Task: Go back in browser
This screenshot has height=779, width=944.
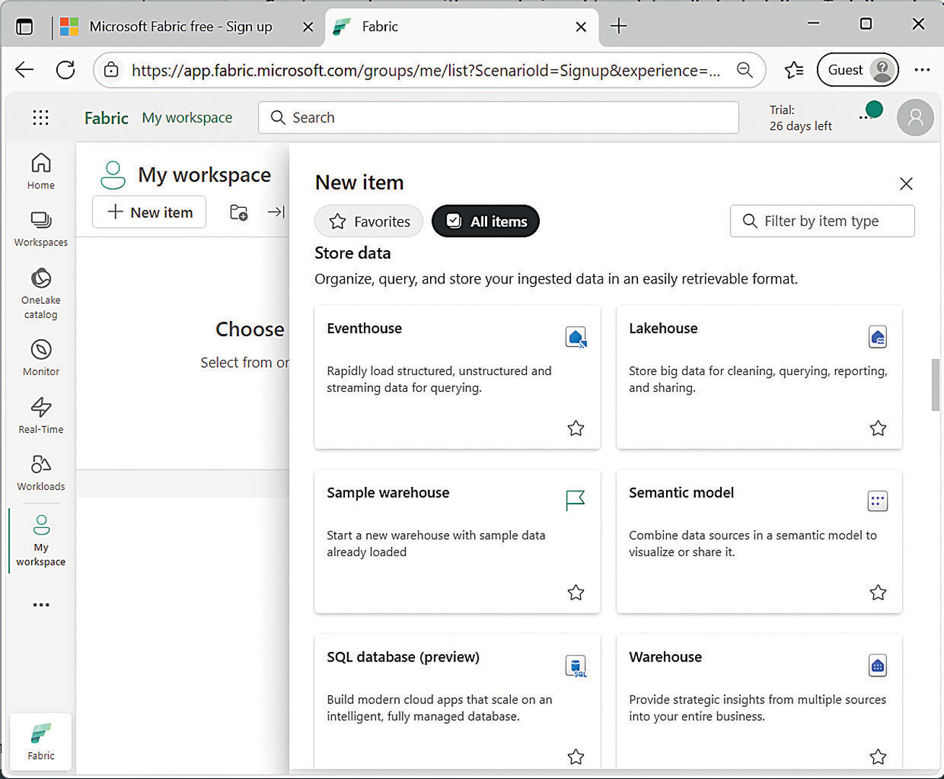Action: click(x=25, y=70)
